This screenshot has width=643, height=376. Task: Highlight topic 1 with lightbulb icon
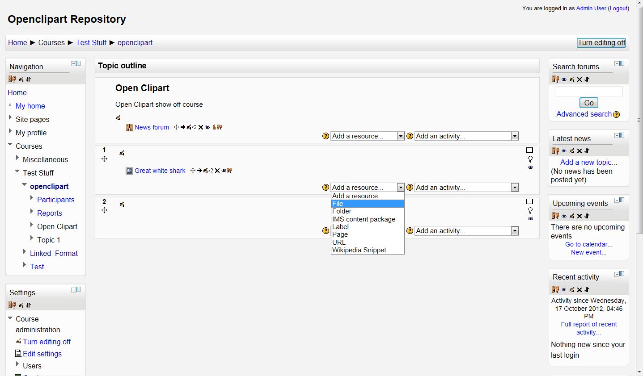tap(530, 159)
